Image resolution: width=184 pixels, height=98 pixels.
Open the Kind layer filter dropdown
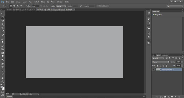click(x=158, y=58)
